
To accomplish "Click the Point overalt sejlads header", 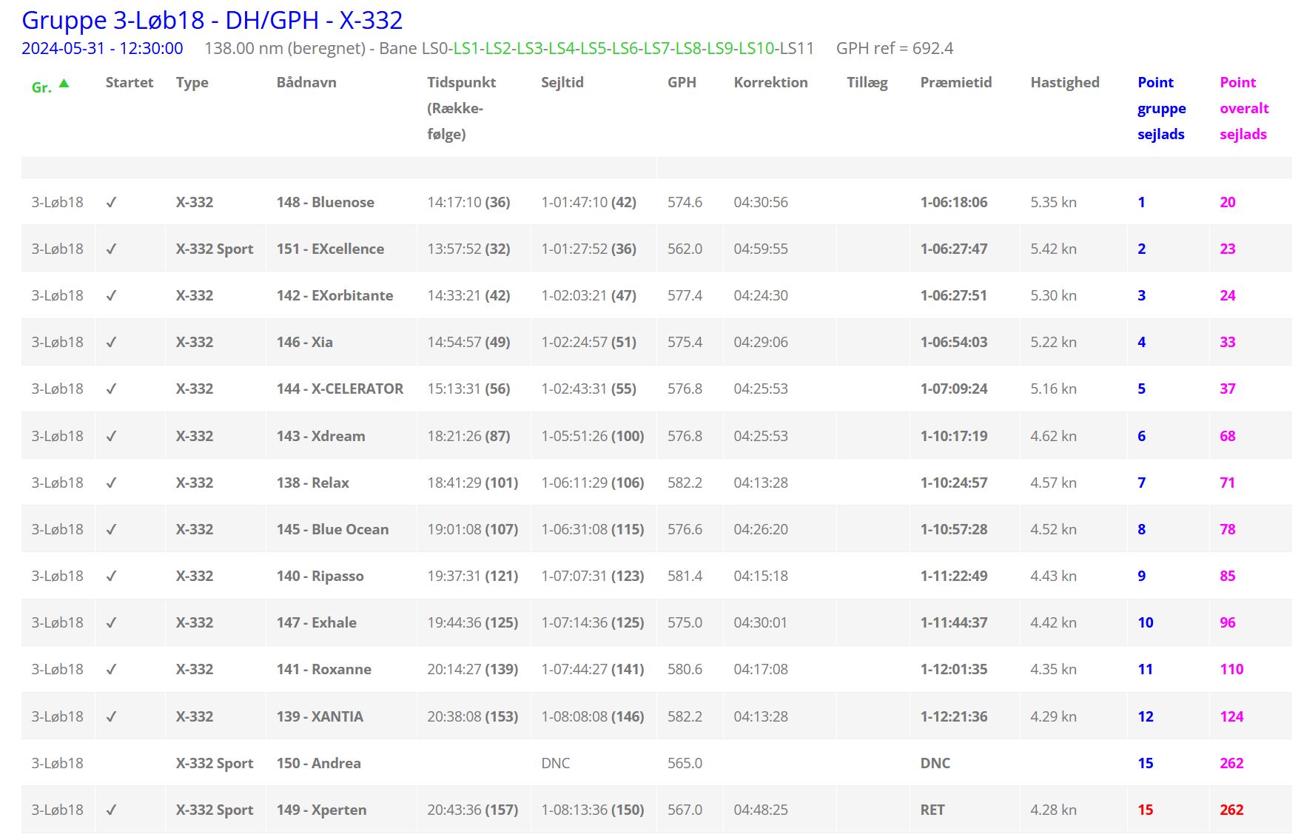I will 1243,108.
